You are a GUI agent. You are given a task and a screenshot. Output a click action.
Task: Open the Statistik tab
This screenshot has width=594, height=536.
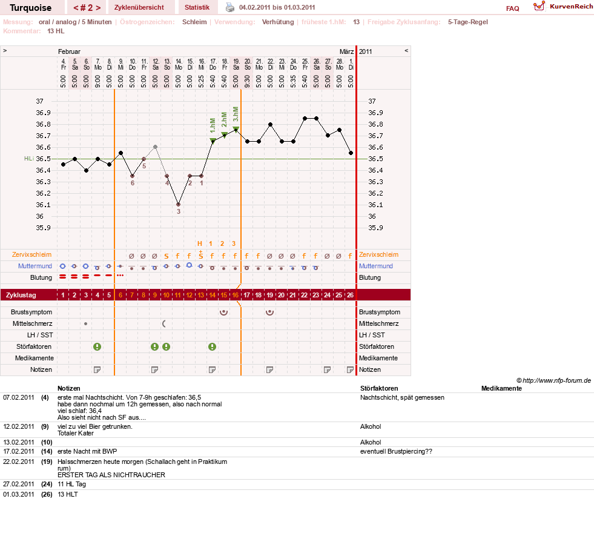(197, 7)
